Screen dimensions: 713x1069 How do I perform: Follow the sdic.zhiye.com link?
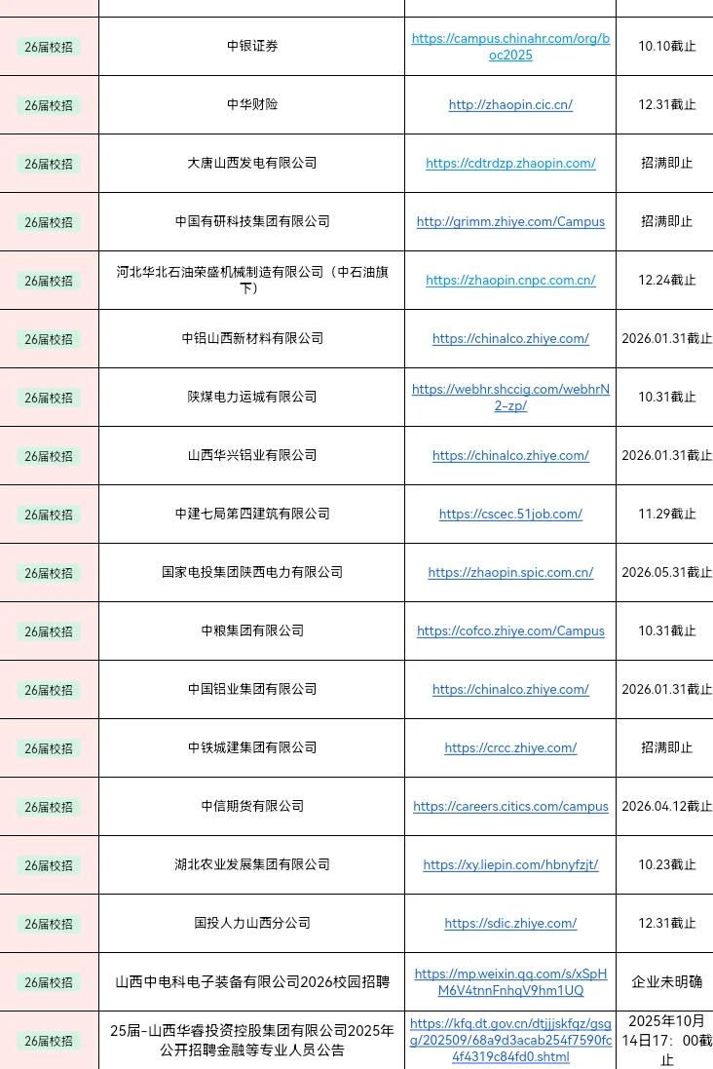510,923
